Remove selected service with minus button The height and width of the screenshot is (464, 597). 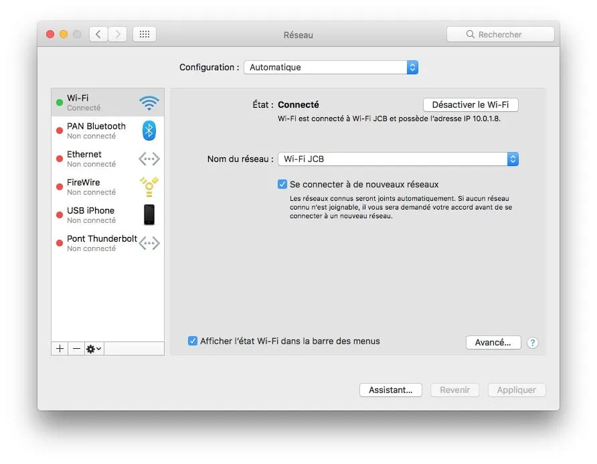(76, 349)
